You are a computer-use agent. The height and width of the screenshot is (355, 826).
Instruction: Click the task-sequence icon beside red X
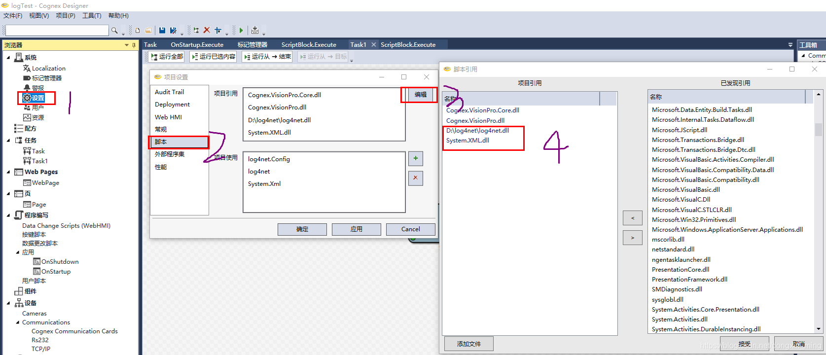pyautogui.click(x=196, y=31)
